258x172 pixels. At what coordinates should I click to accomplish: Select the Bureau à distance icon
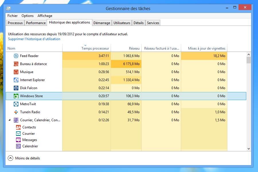pos(16,64)
